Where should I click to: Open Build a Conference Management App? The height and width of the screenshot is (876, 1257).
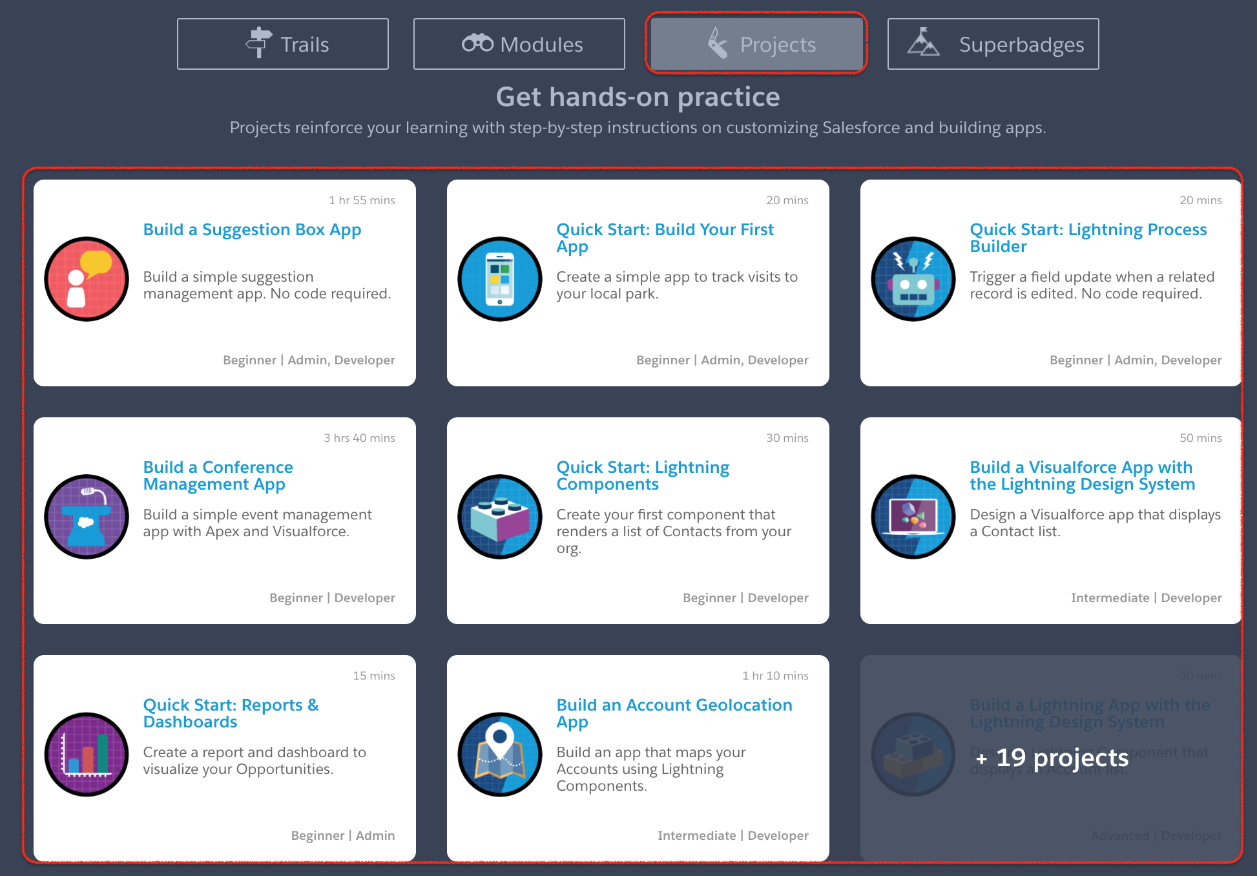pyautogui.click(x=218, y=475)
